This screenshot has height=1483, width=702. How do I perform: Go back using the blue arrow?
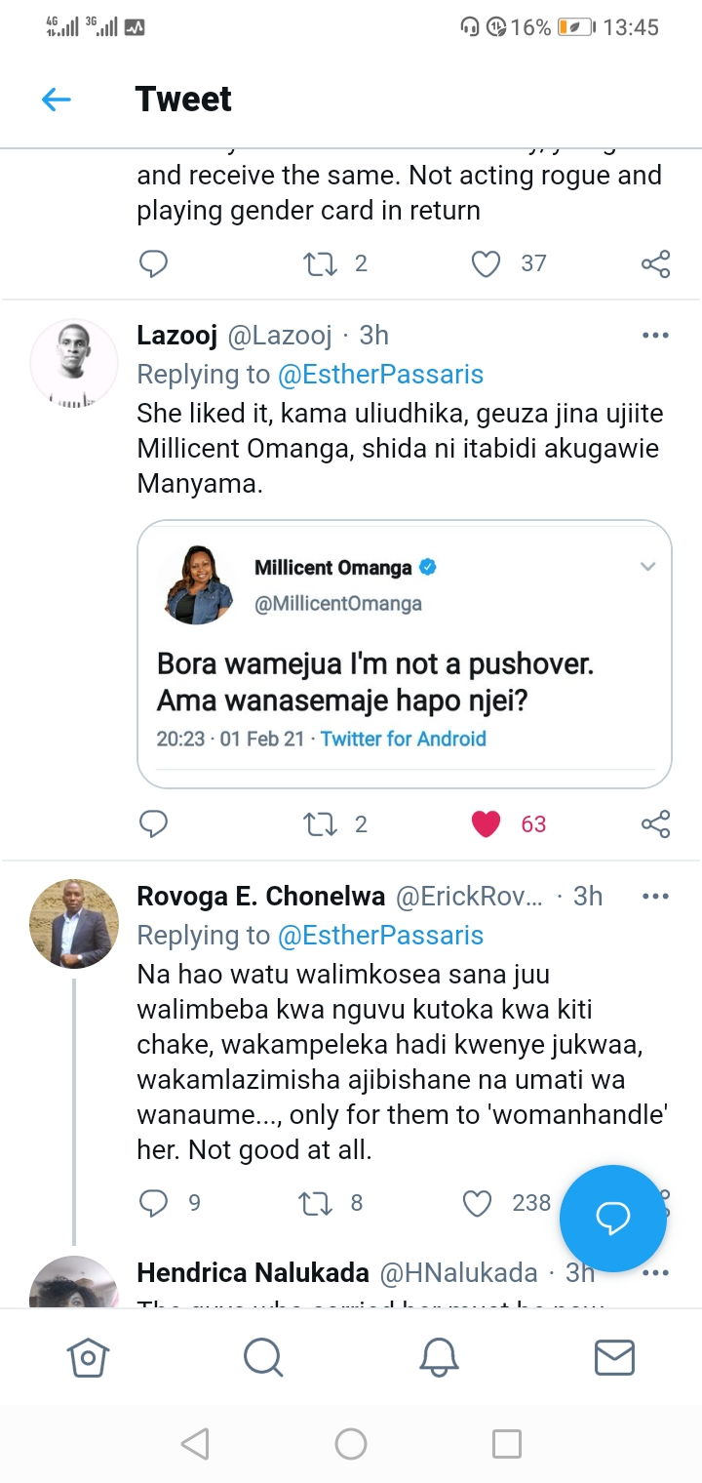57,99
